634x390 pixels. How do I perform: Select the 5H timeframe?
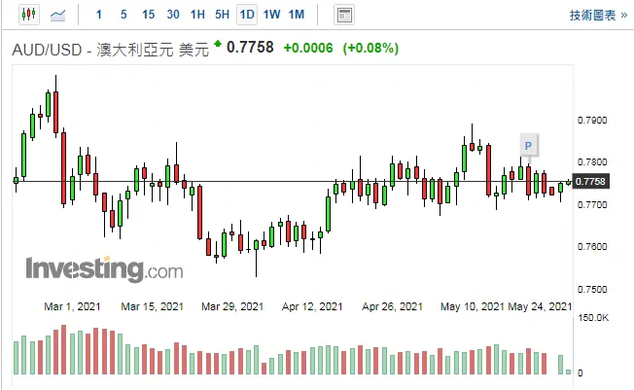click(x=223, y=15)
